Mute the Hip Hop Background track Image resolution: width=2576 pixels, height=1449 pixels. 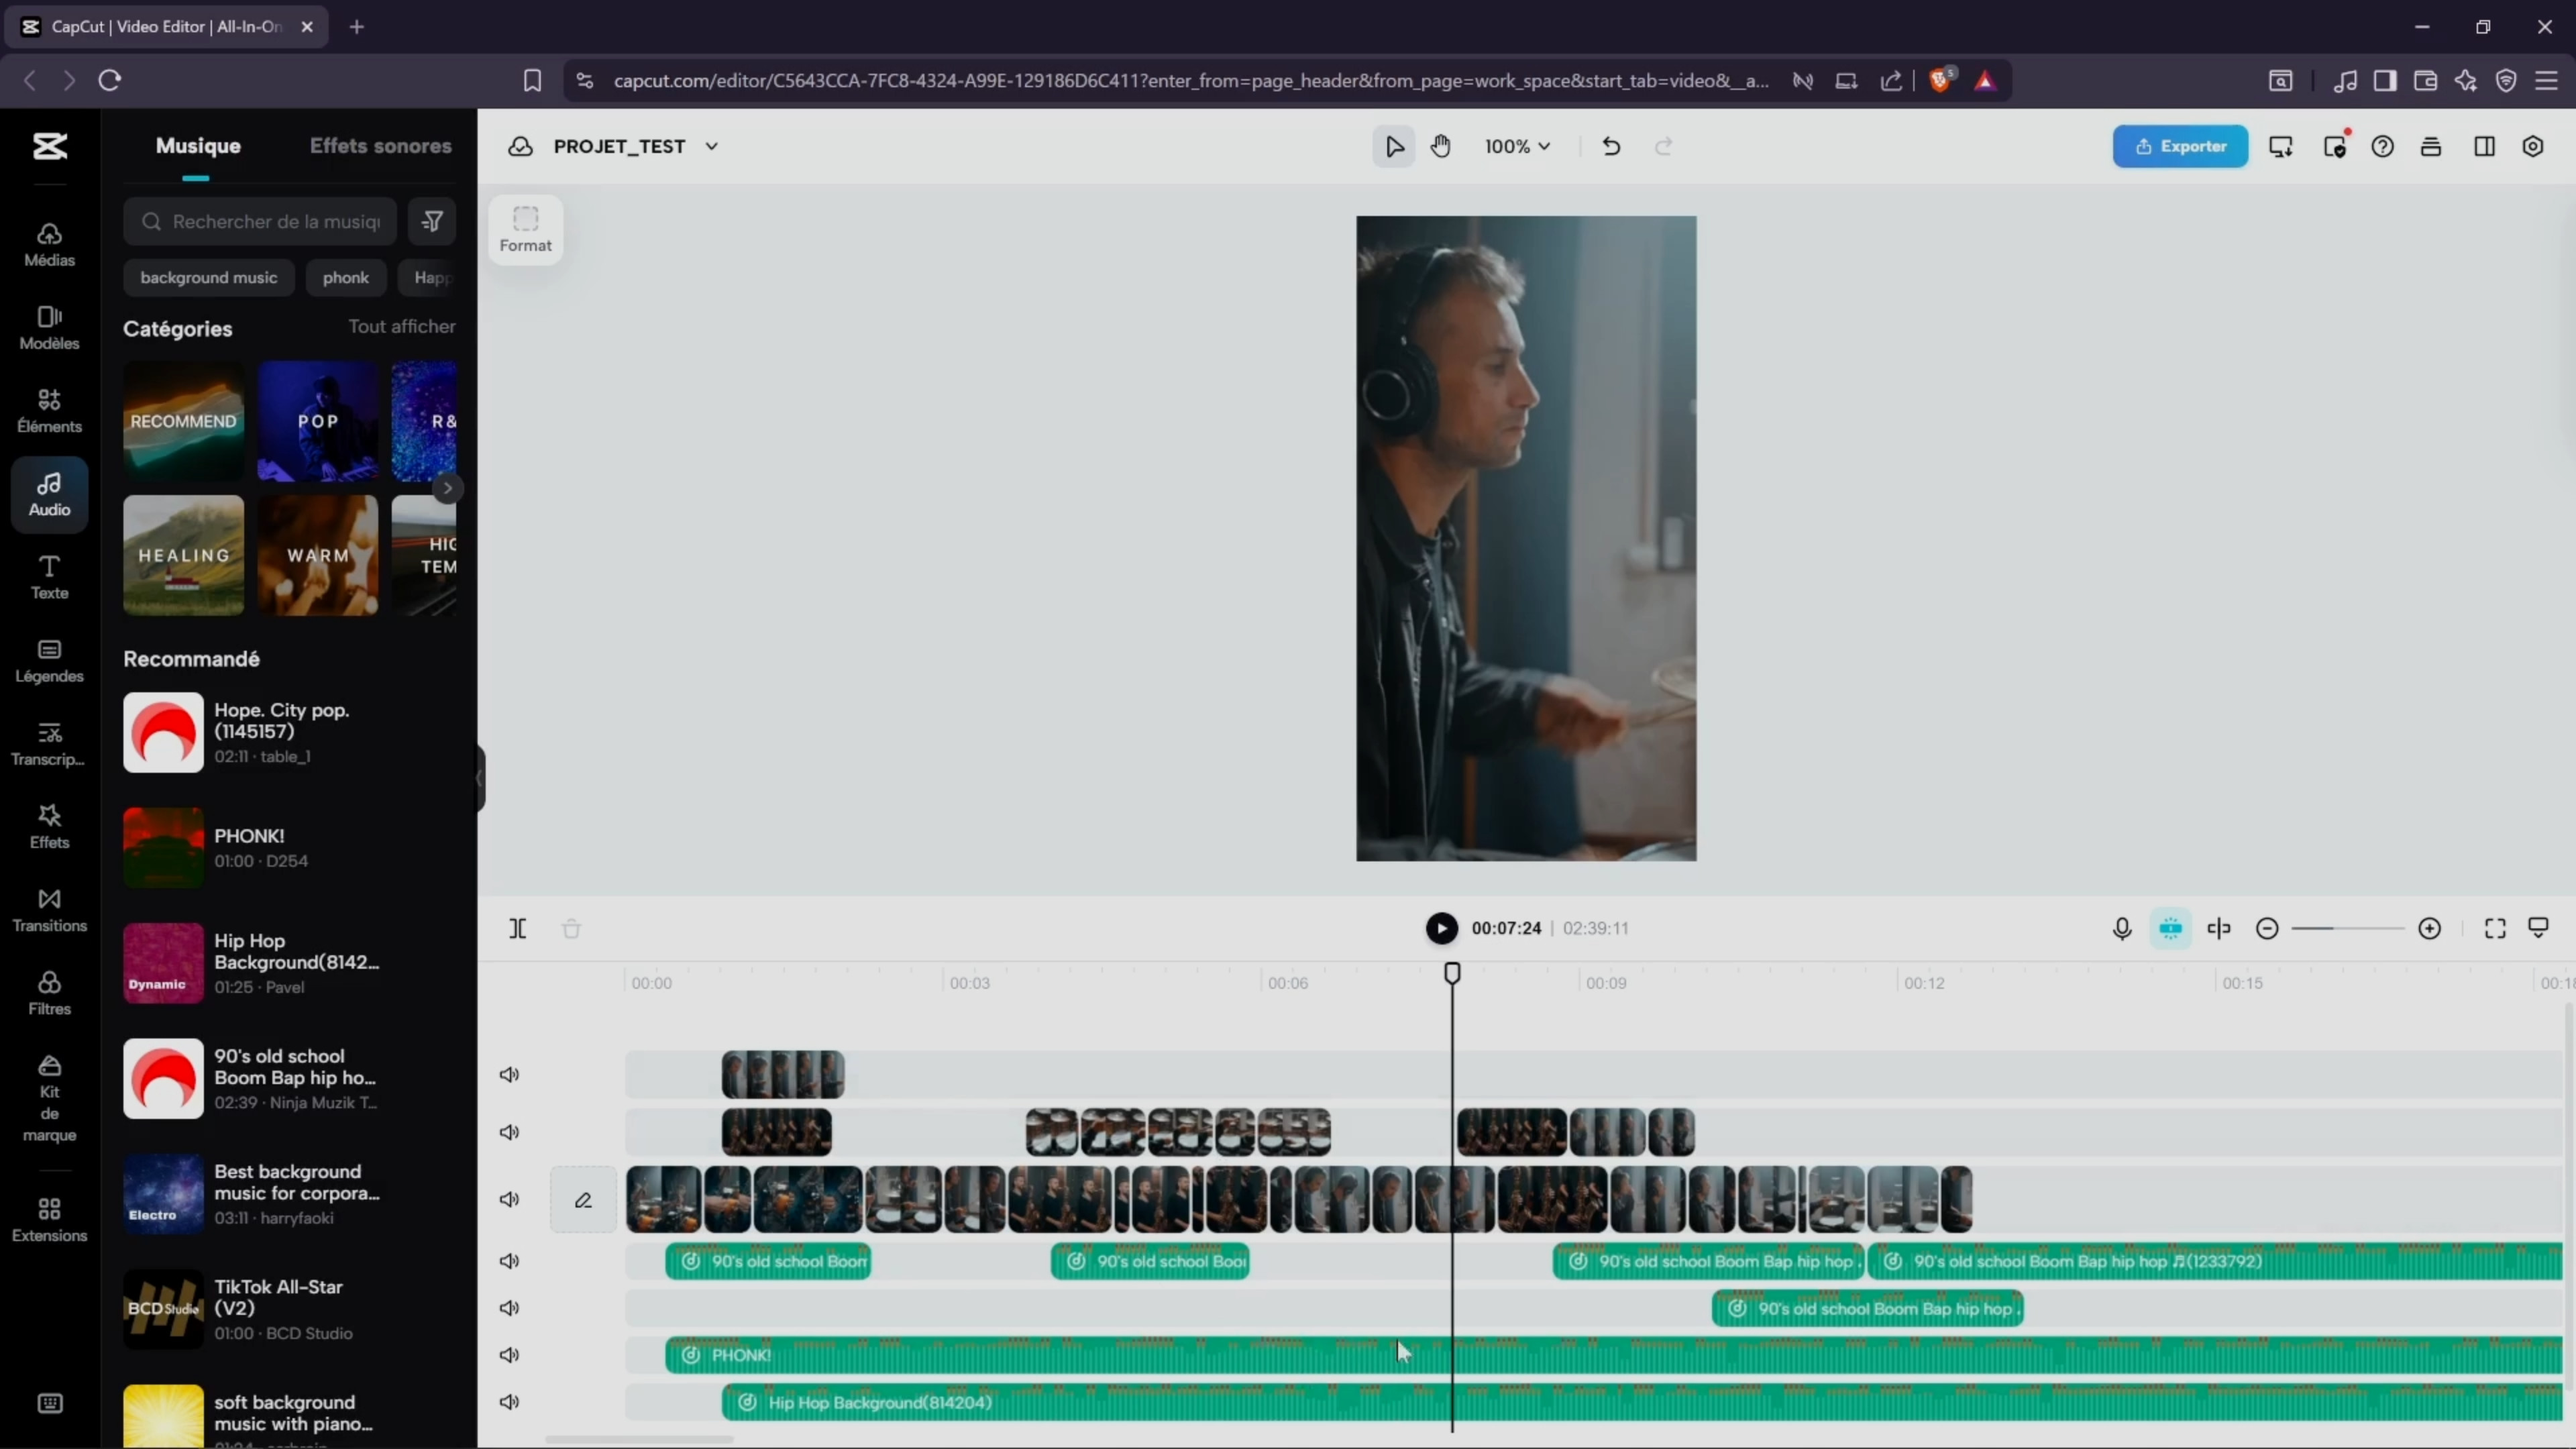click(509, 1401)
